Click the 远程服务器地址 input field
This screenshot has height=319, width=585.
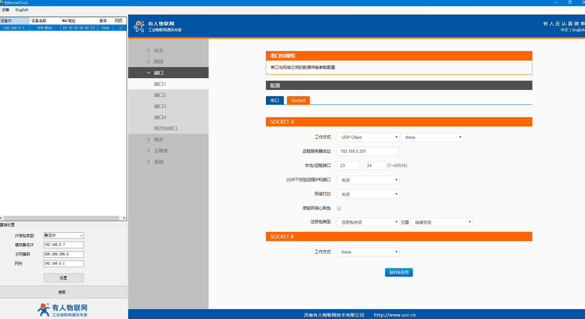click(368, 151)
